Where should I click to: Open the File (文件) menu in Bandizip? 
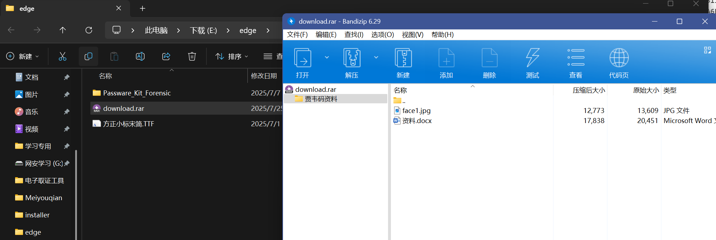coord(297,35)
